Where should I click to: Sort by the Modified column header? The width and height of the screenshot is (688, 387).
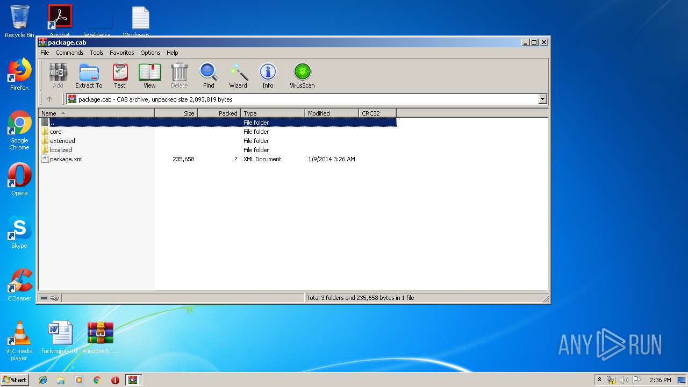pos(332,113)
